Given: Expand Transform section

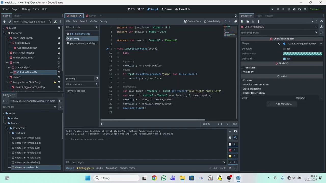Looking at the screenshot, I should (249, 68).
